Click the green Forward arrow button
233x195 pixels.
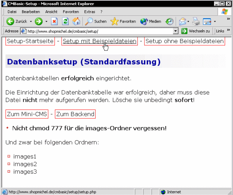39,22
